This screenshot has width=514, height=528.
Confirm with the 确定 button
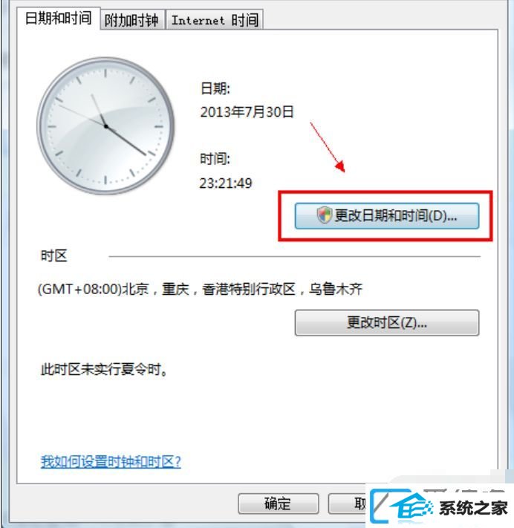pos(279,503)
